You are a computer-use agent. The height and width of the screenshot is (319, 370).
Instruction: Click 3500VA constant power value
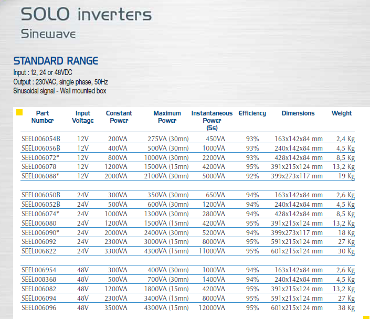coord(116,307)
